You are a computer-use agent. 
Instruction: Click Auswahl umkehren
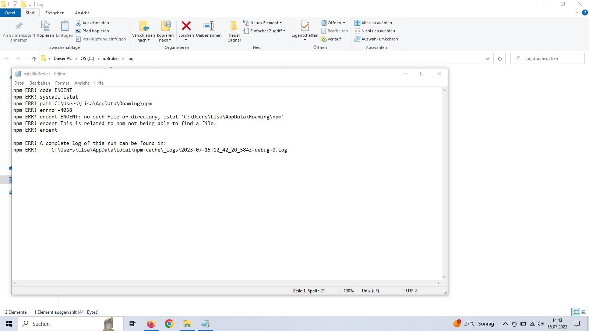coord(376,39)
